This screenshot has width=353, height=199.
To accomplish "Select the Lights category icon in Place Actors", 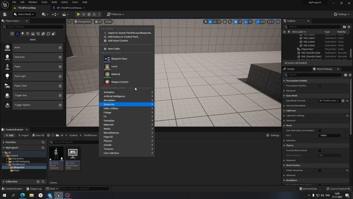I will [23, 34].
